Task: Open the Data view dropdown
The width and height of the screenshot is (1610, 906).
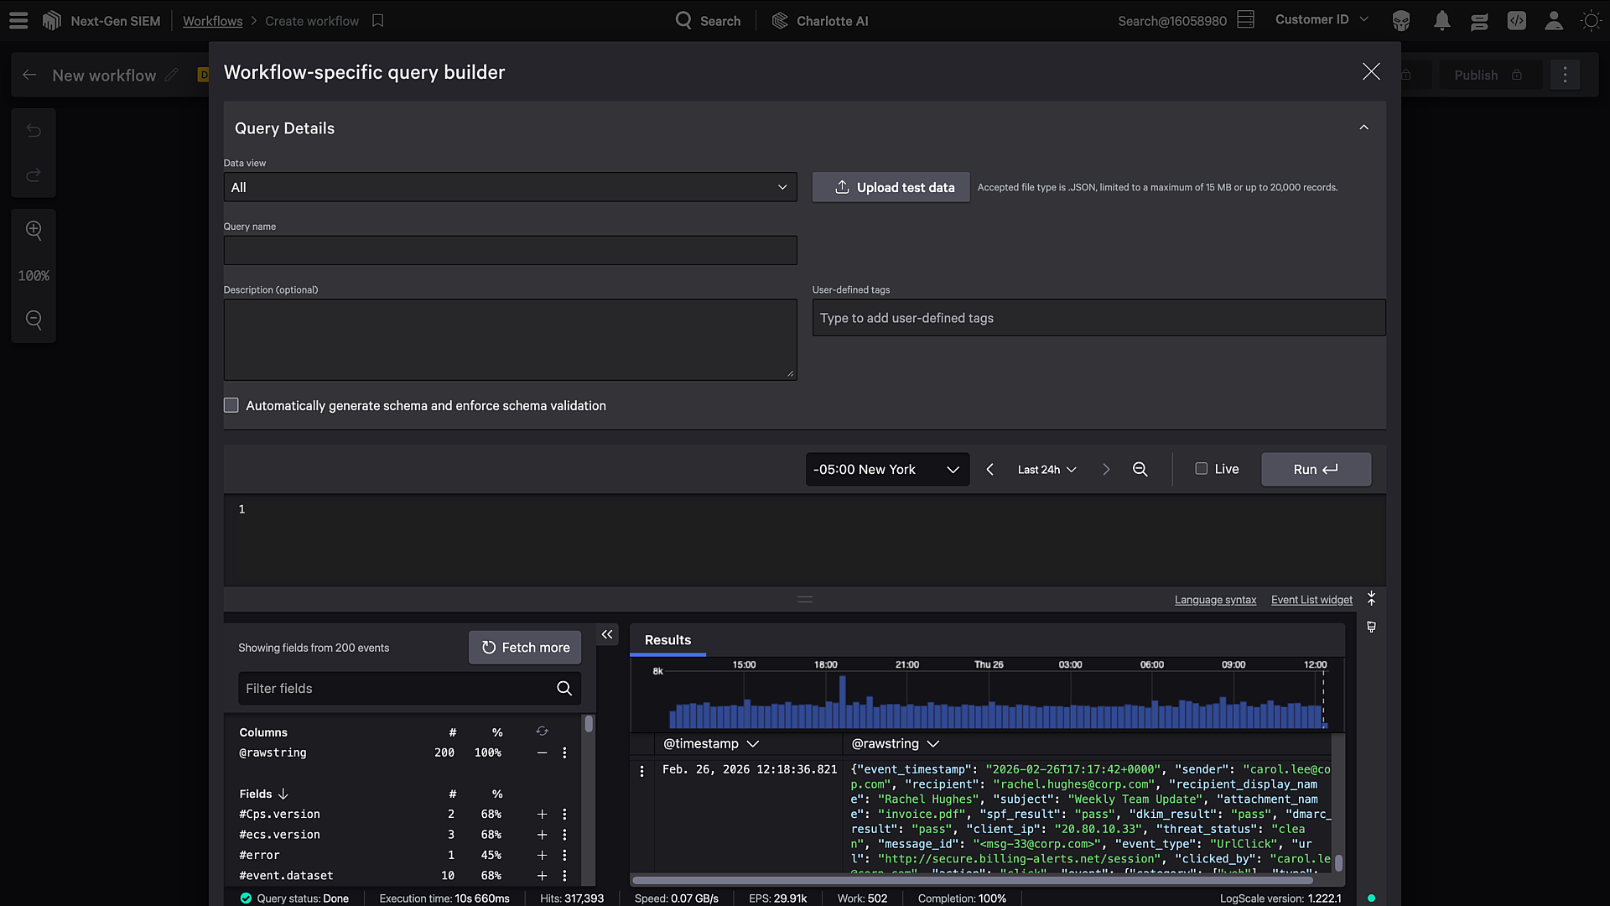Action: pyautogui.click(x=510, y=188)
